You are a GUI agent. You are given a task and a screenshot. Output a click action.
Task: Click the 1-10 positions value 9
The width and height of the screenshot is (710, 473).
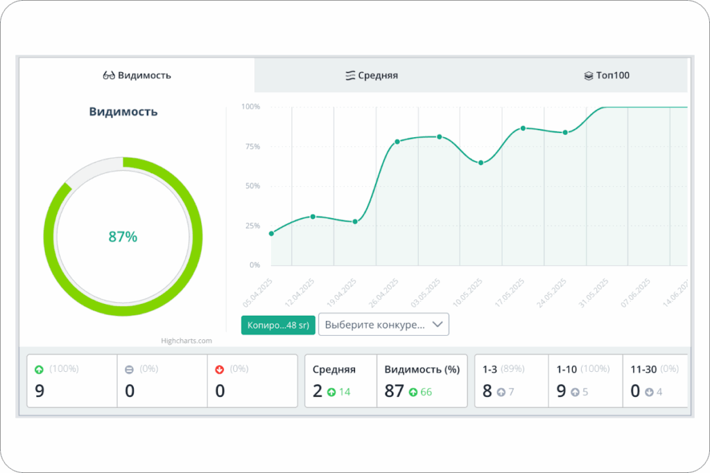click(561, 391)
